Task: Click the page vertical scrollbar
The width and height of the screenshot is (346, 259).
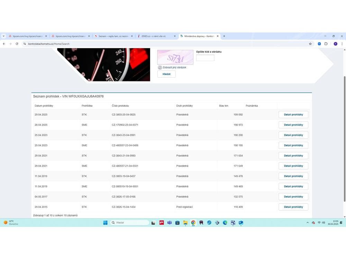Action: pos(345,139)
